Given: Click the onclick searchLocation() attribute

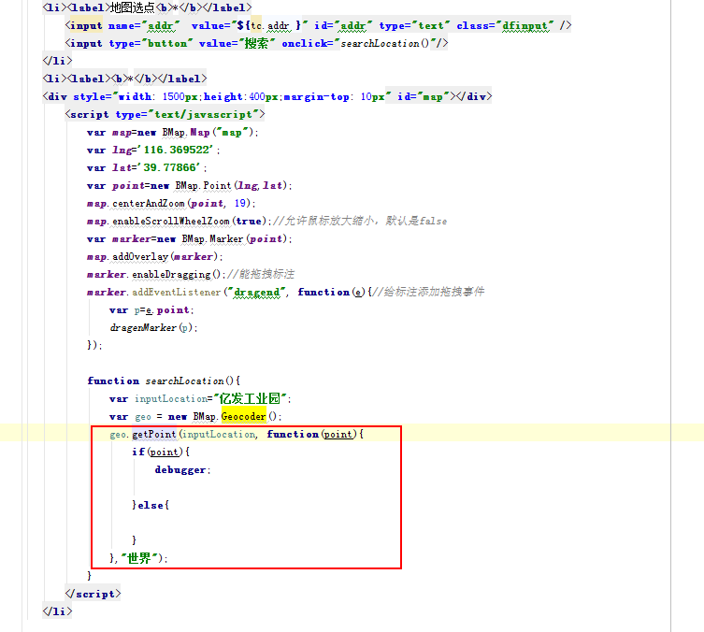Looking at the screenshot, I should coord(360,43).
